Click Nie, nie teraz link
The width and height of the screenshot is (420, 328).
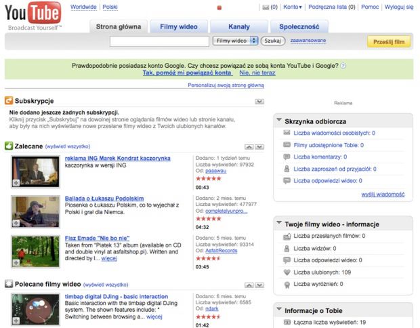[x=257, y=73]
